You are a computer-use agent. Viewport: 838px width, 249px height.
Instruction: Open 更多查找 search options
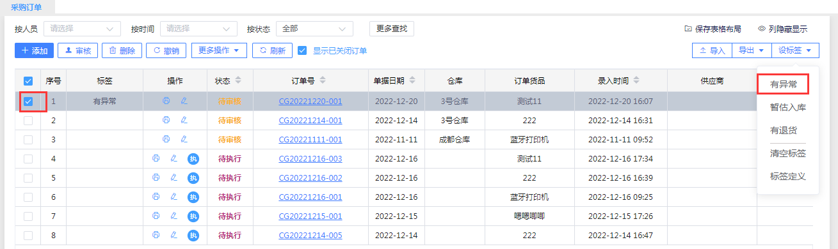tap(392, 29)
